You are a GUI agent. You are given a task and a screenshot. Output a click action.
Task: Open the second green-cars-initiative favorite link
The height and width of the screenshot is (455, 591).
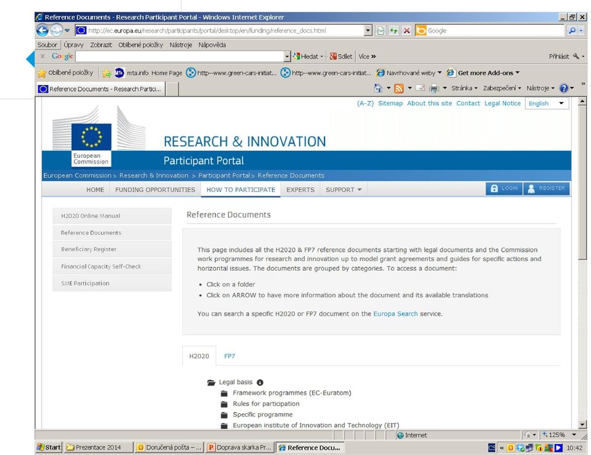(x=326, y=73)
